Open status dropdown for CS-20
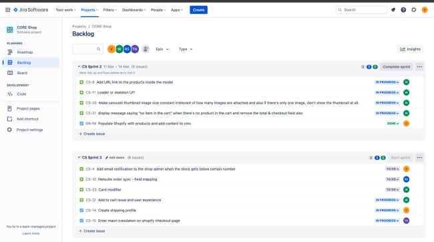The image size is (434, 242). pos(387,103)
